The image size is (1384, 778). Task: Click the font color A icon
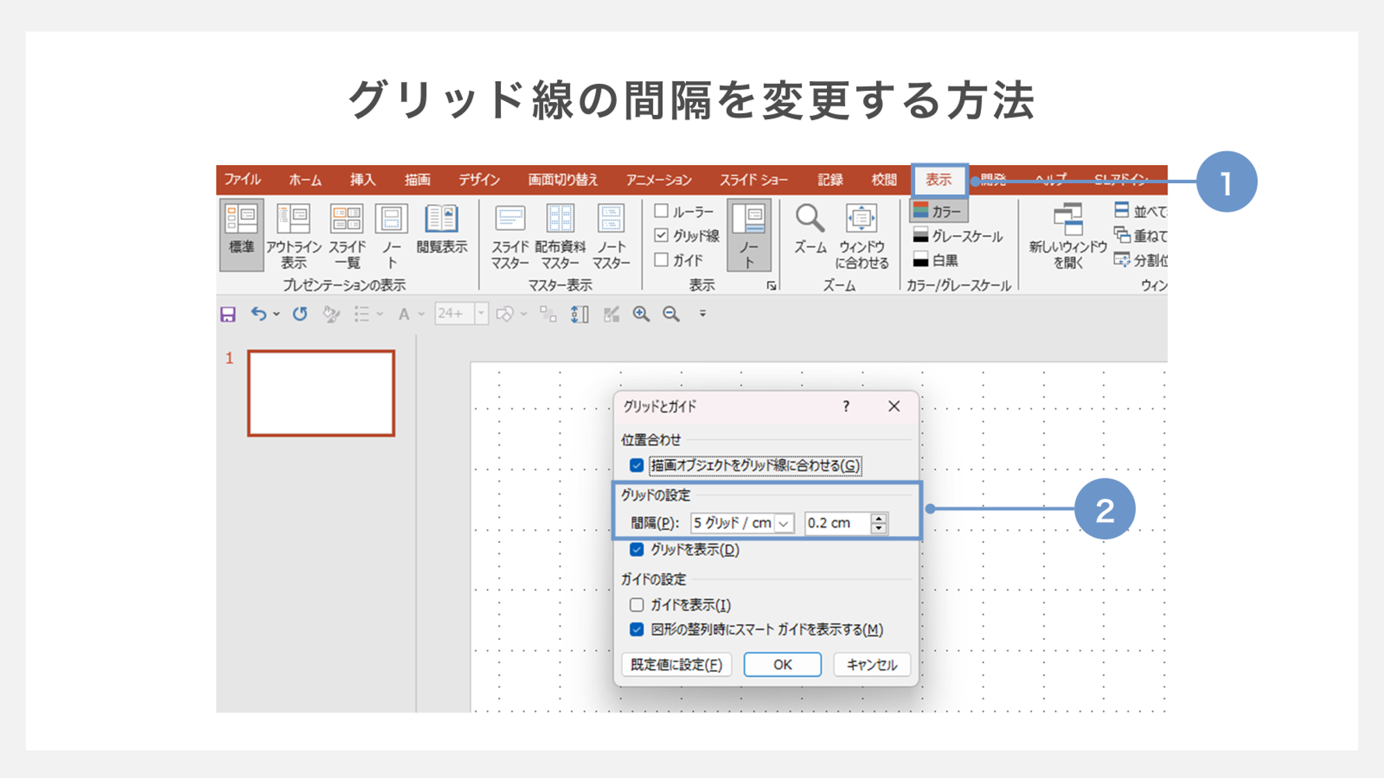click(404, 314)
